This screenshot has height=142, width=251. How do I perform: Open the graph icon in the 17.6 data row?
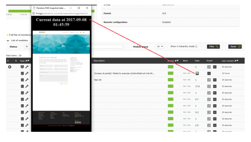(209, 86)
